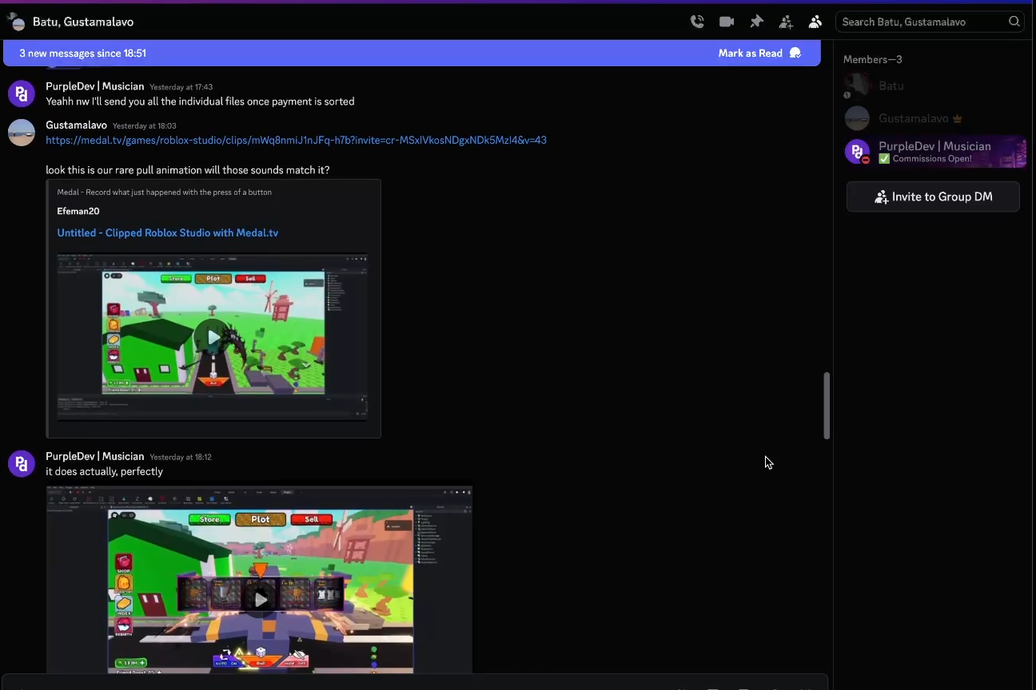Click the 'Efeman20' embed author name

click(78, 212)
